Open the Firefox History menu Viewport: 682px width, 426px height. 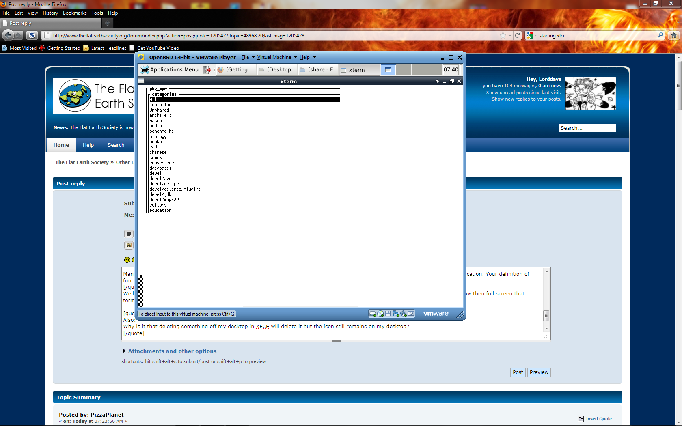[50, 13]
